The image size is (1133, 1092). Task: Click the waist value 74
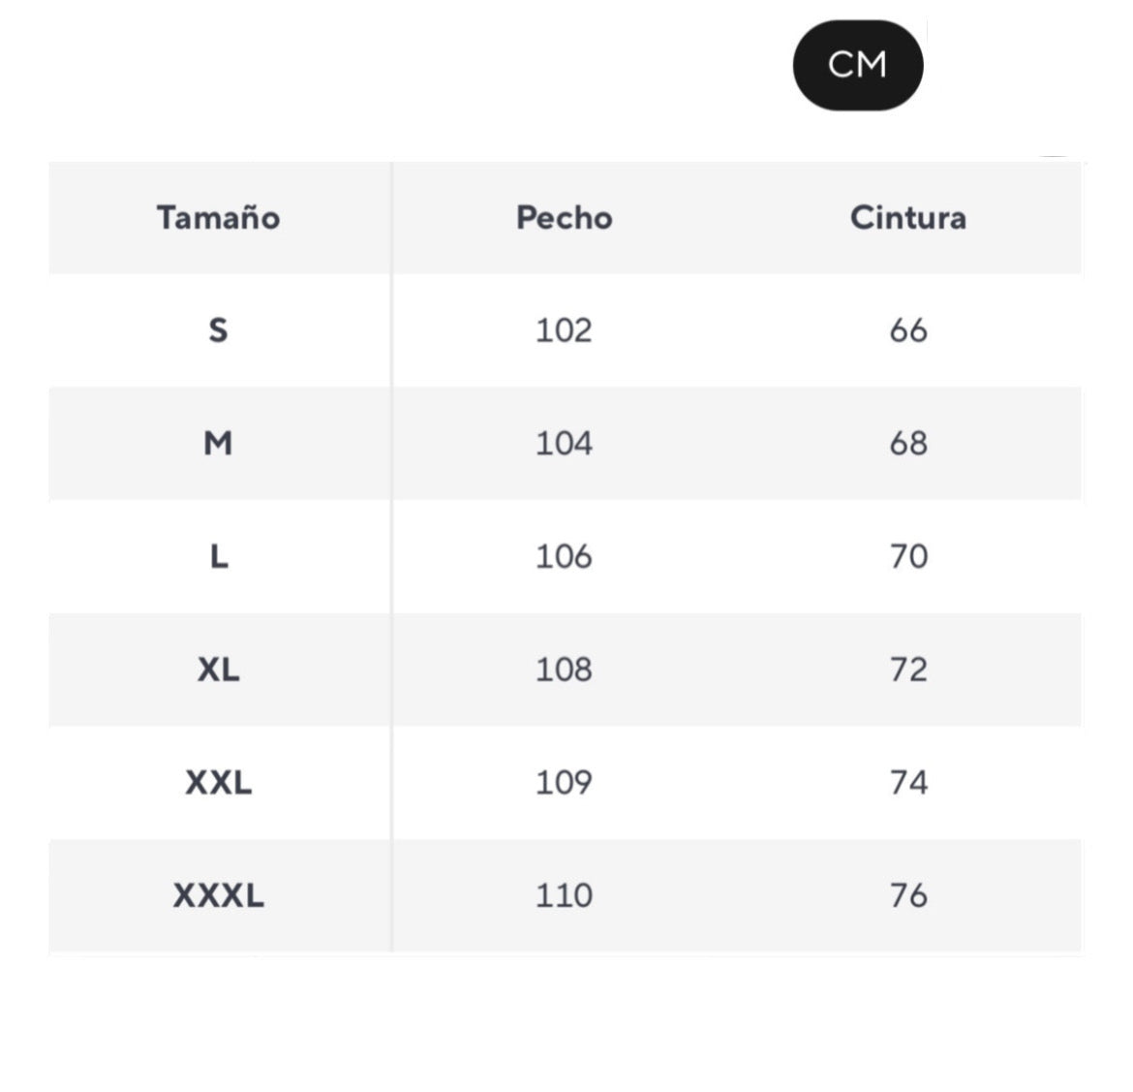(908, 783)
